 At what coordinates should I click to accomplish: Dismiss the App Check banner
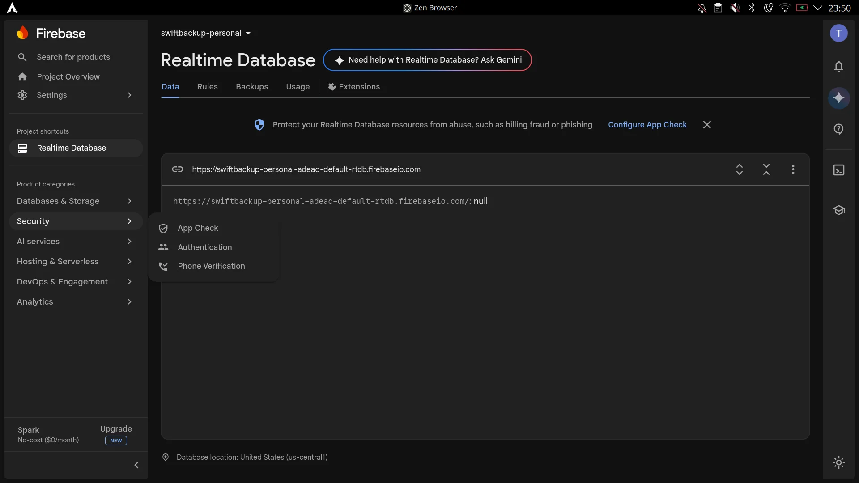707,125
